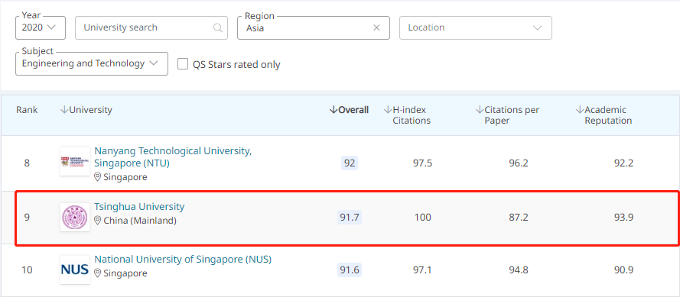Click citations per paper value 96.2
The height and width of the screenshot is (297, 680).
click(519, 163)
